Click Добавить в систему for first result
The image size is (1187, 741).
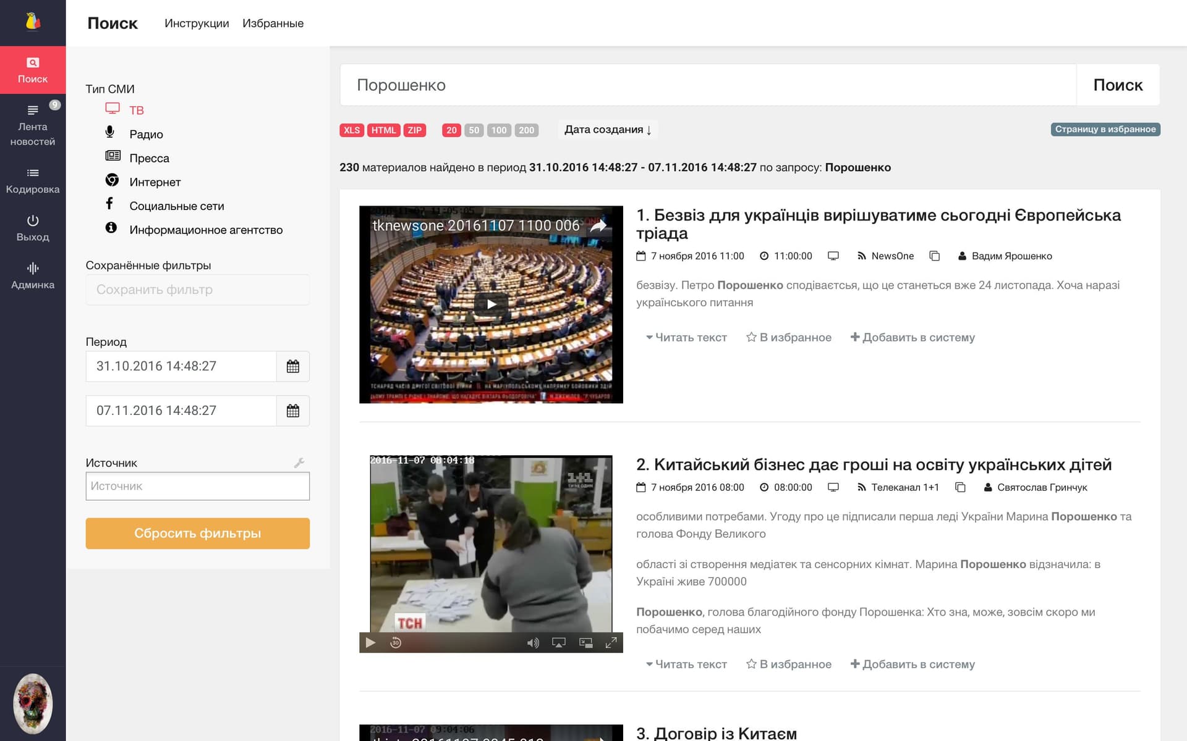913,338
